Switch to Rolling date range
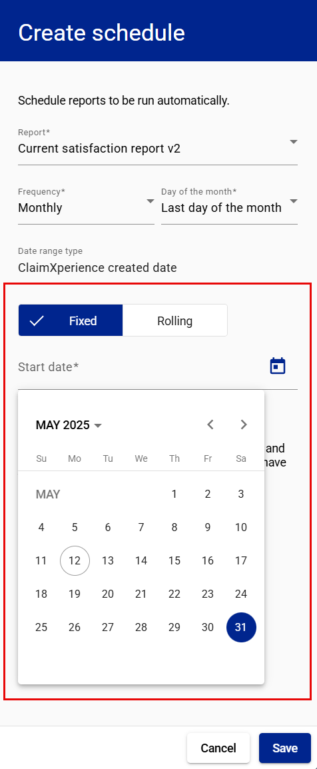This screenshot has width=317, height=769. (x=175, y=321)
